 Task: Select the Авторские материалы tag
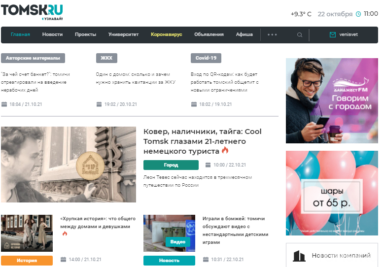33,58
